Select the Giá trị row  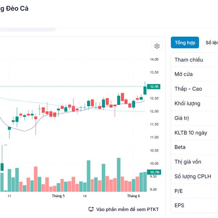194,118
